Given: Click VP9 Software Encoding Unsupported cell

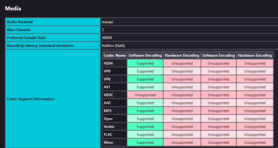Looking at the screenshot, I should [219, 71].
